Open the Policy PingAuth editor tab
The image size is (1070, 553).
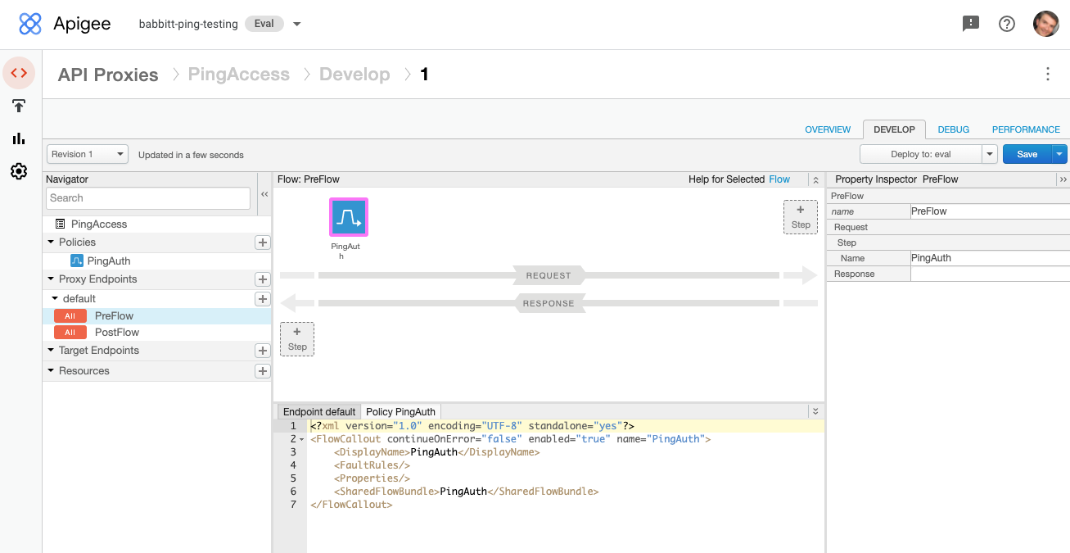[400, 410]
